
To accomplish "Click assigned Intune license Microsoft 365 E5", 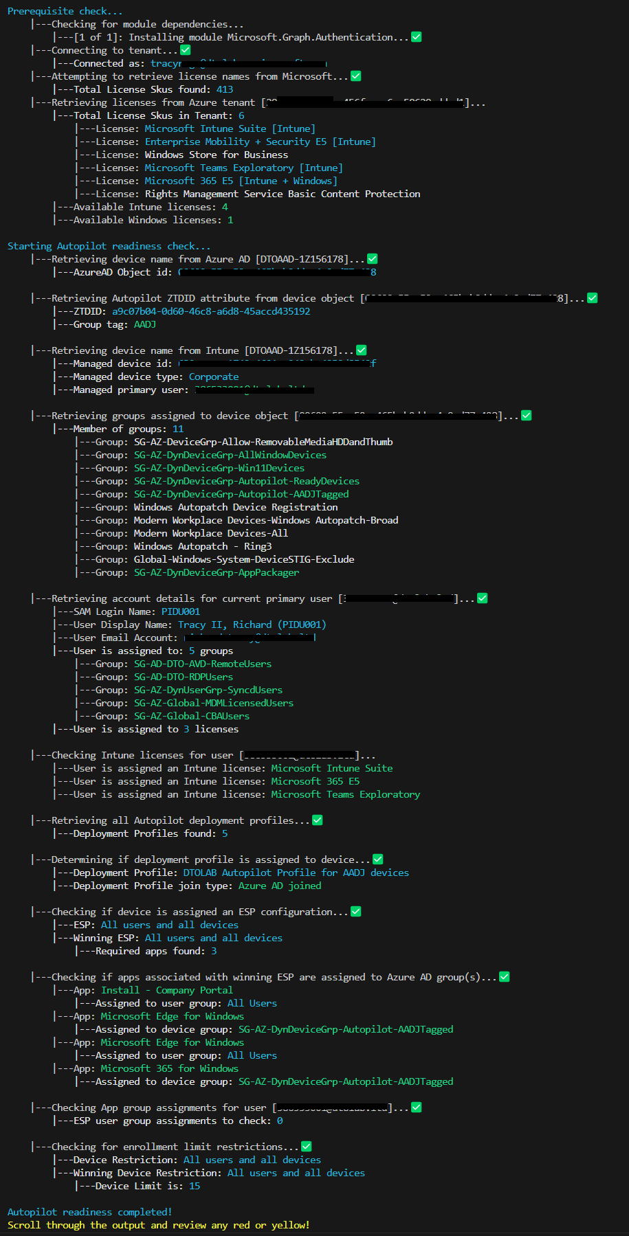I will (x=316, y=781).
